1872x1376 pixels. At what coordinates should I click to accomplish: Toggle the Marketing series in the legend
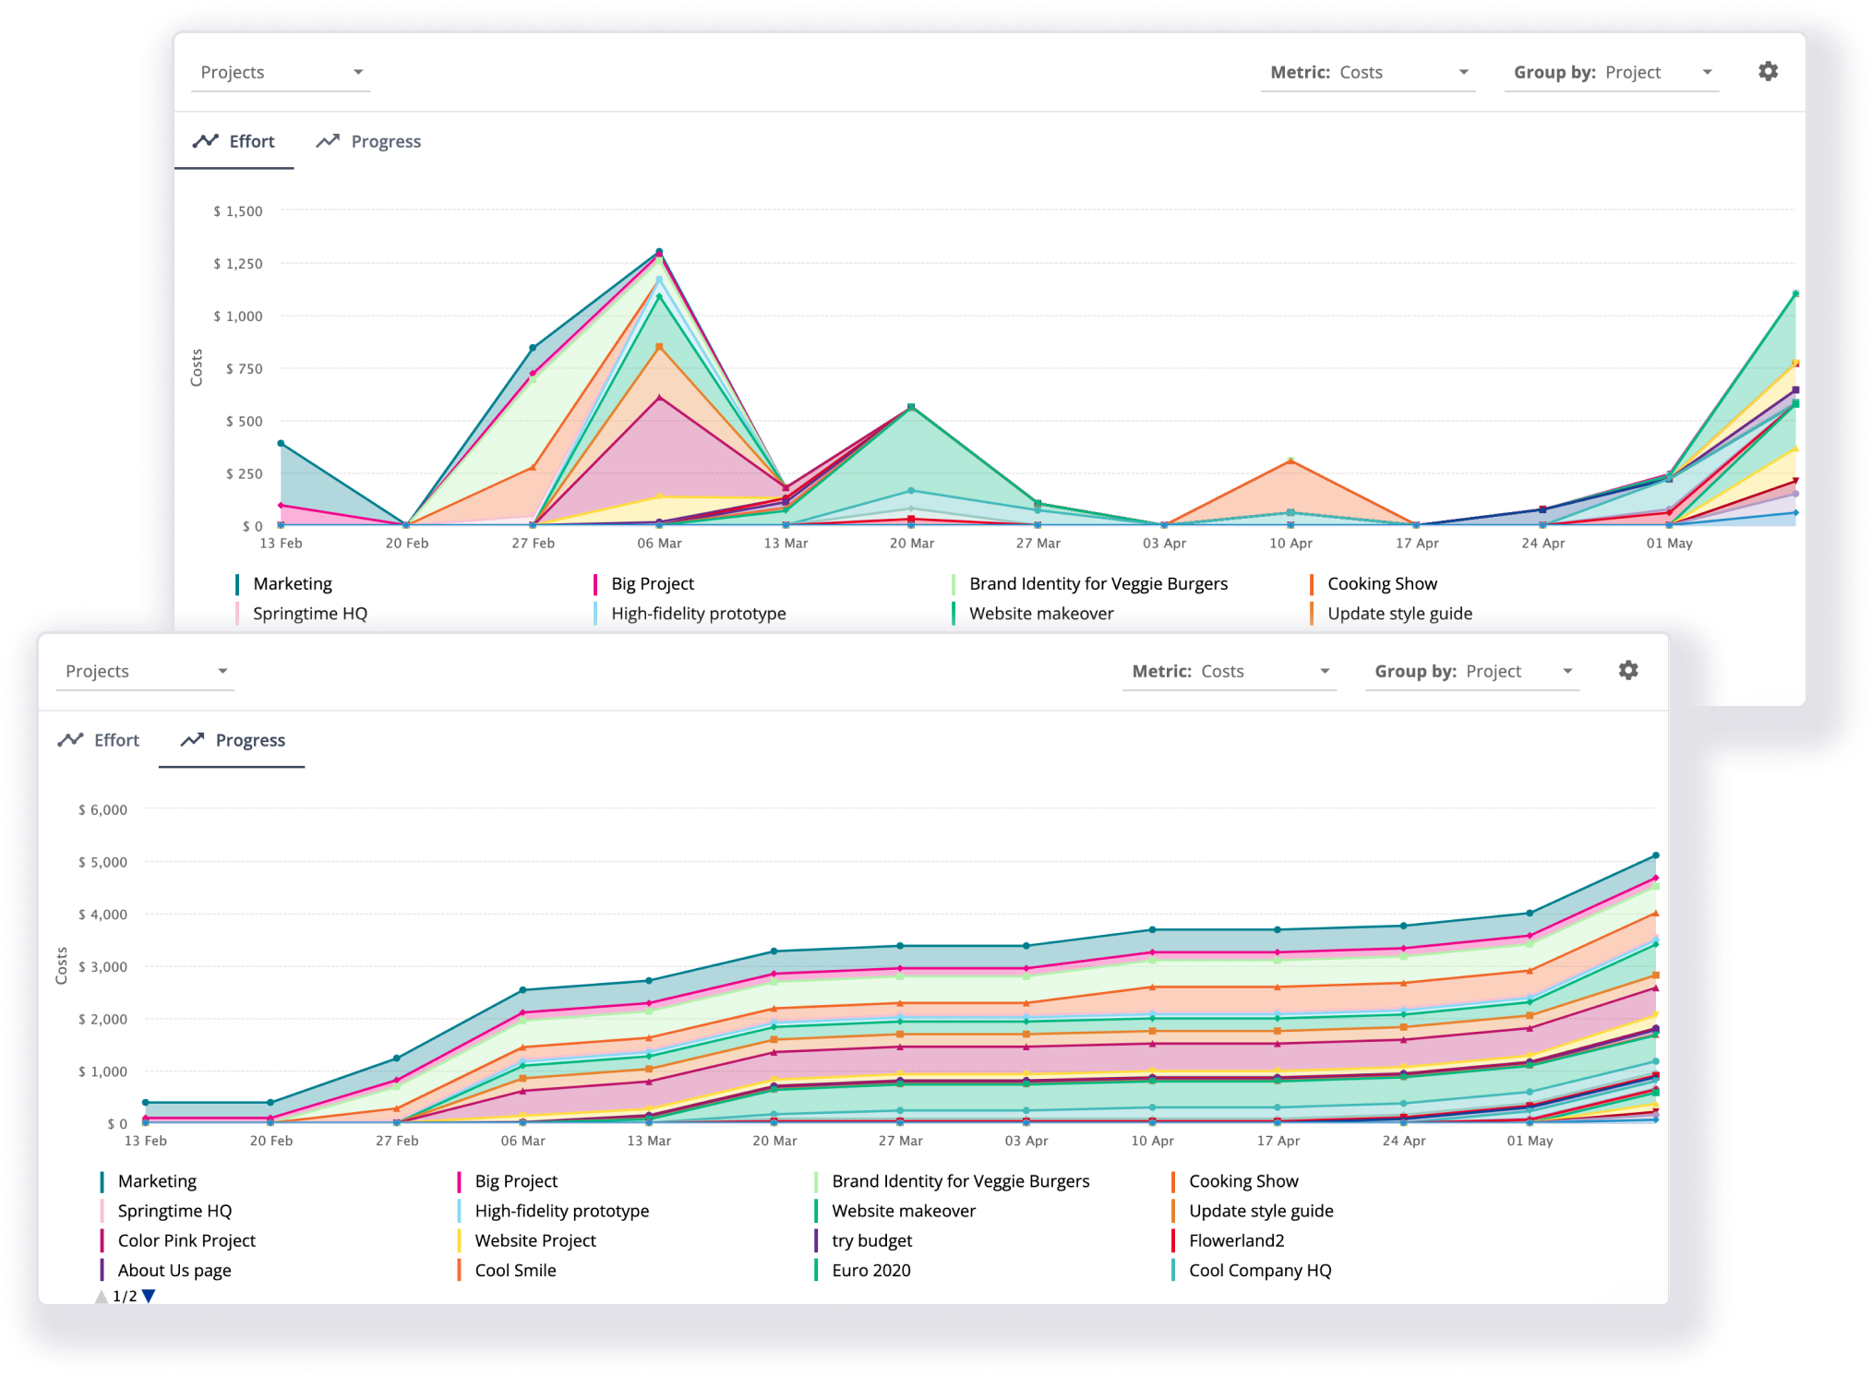(x=291, y=583)
